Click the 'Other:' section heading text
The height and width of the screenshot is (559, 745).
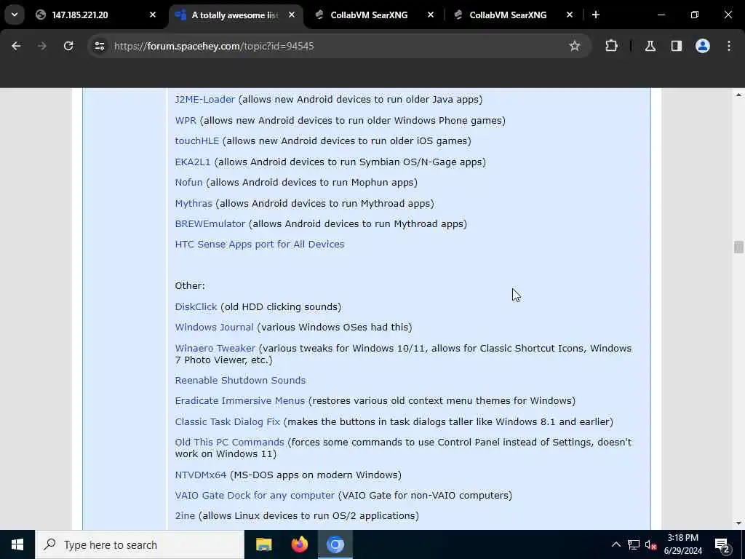(190, 285)
